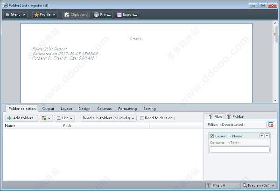This screenshot has width=280, height=191.
Task: Click the Filter: <Deactivated> label
Action: [226, 125]
